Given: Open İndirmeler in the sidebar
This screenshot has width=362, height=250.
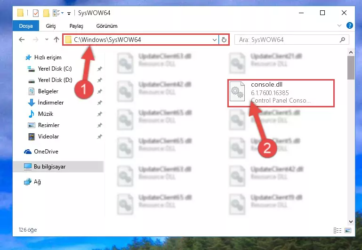Looking at the screenshot, I should click(x=46, y=103).
